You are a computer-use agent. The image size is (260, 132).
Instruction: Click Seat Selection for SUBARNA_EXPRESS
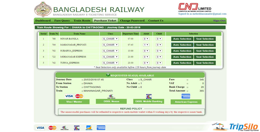click(x=205, y=51)
